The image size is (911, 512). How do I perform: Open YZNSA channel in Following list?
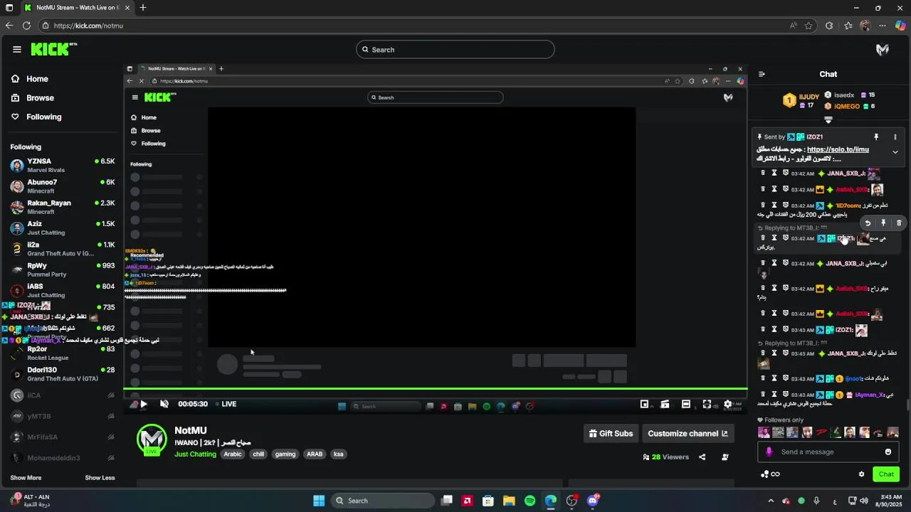coord(63,166)
